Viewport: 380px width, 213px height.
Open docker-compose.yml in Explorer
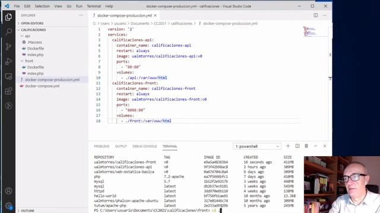pyautogui.click(x=42, y=86)
